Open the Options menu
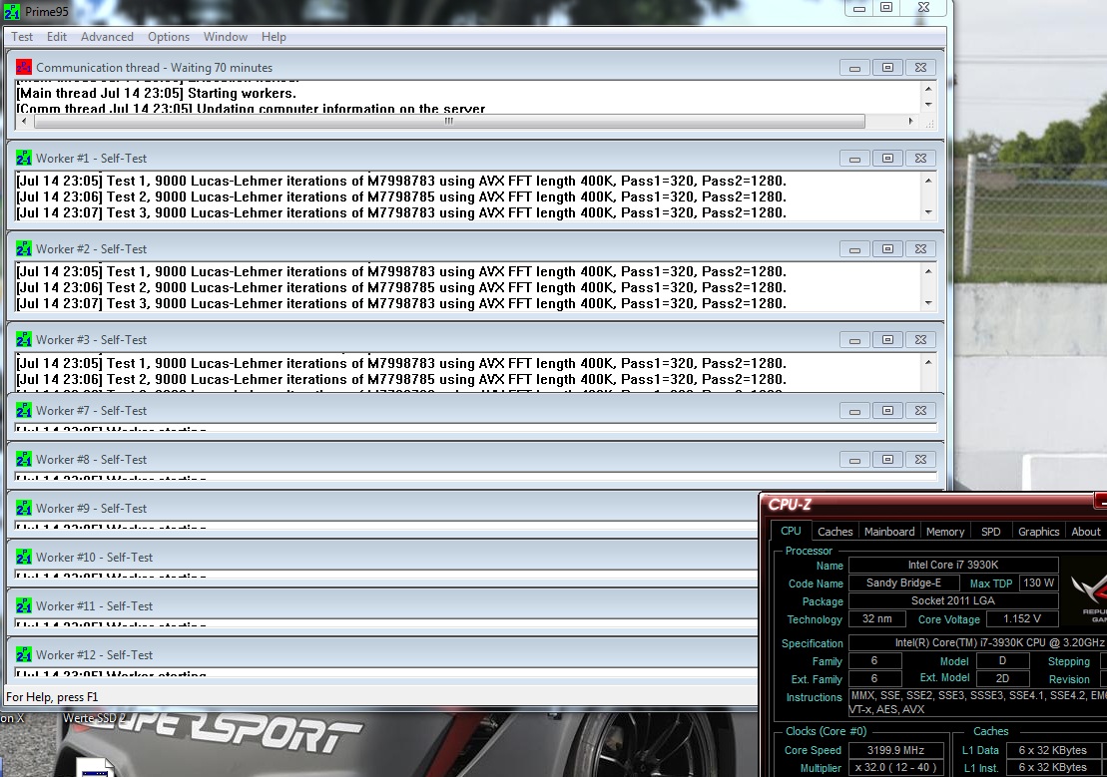Image resolution: width=1107 pixels, height=777 pixels. click(168, 37)
